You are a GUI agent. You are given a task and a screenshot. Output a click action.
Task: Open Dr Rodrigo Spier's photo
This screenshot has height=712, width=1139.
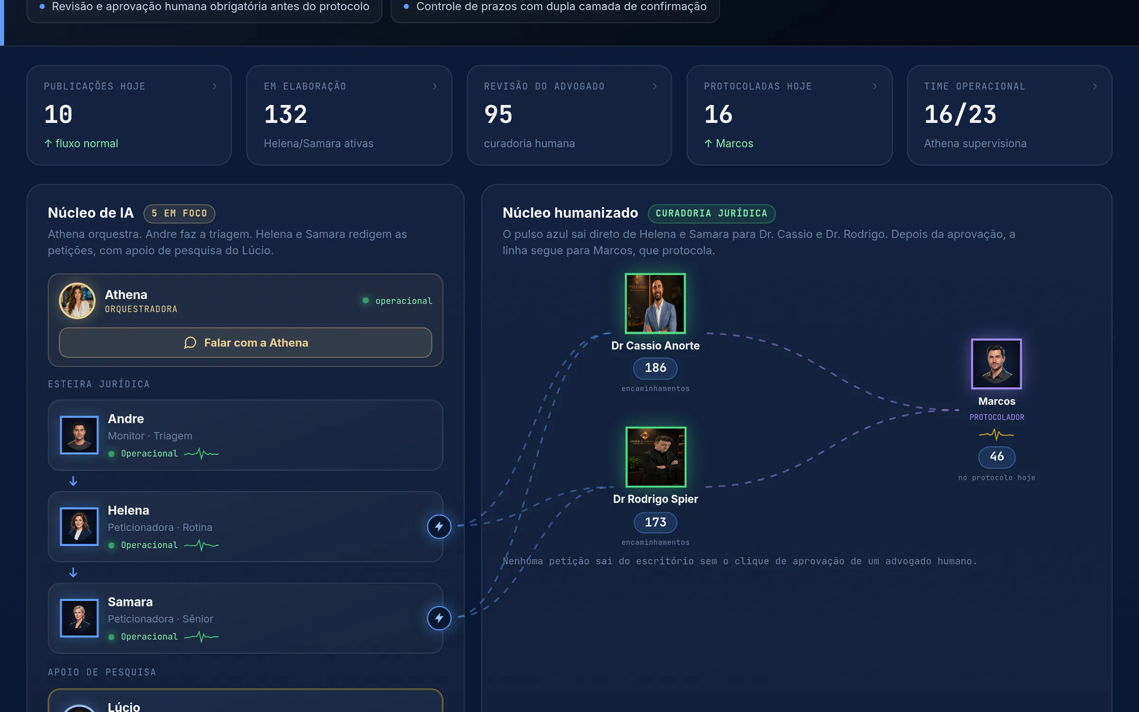point(655,457)
